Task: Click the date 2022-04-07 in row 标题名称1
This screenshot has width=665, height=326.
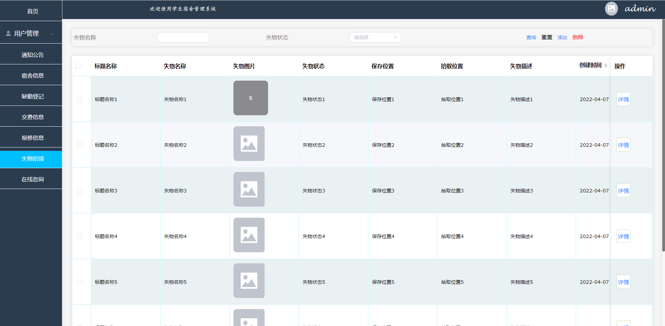Action: coord(594,99)
